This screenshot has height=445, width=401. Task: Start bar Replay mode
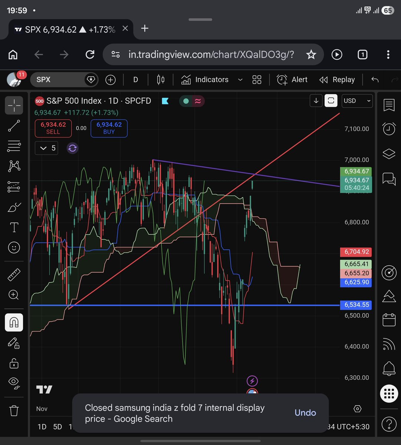tap(337, 80)
